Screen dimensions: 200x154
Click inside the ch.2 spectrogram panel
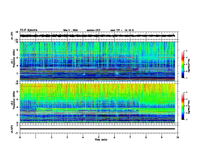coord(97,103)
